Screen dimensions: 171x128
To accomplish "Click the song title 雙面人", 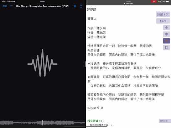I will click(92, 19).
